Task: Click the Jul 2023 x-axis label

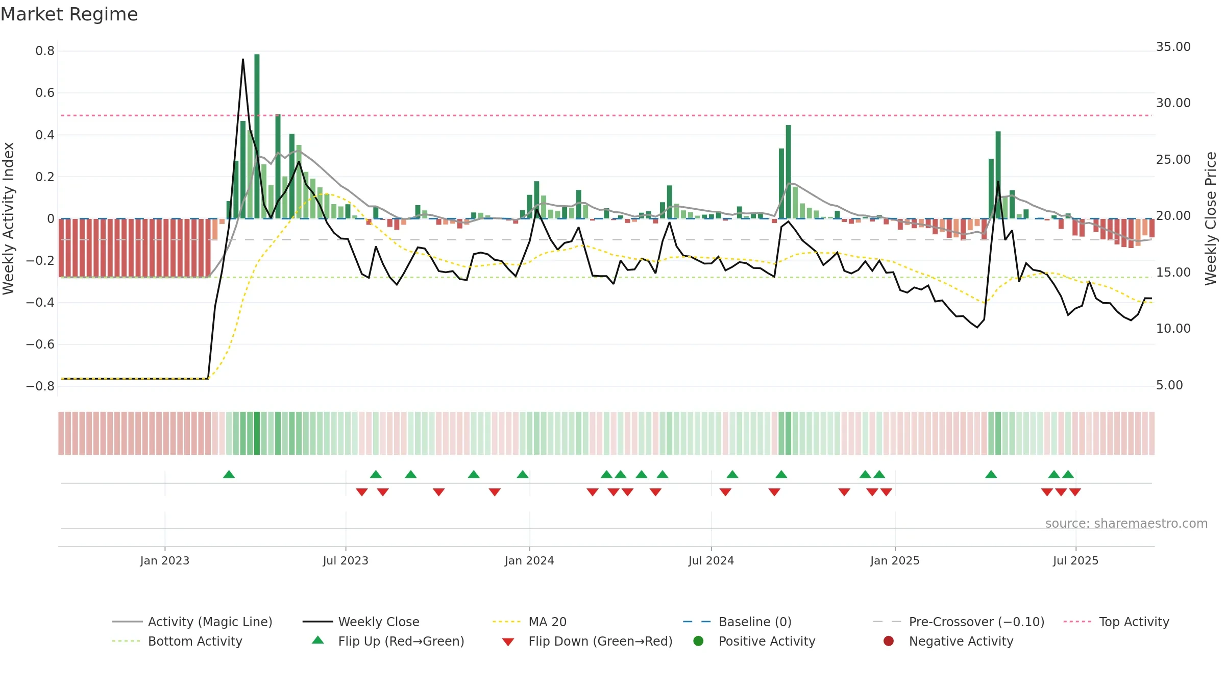Action: (346, 560)
